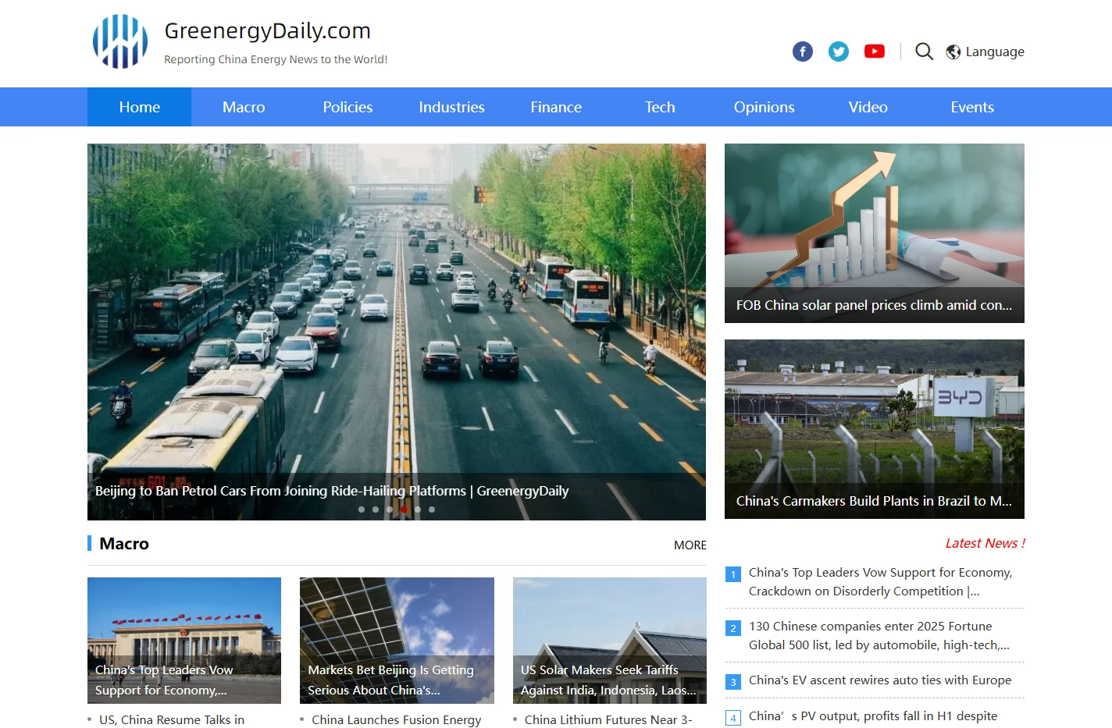The height and width of the screenshot is (728, 1112).
Task: Click MORE in the Macro section
Action: (690, 545)
